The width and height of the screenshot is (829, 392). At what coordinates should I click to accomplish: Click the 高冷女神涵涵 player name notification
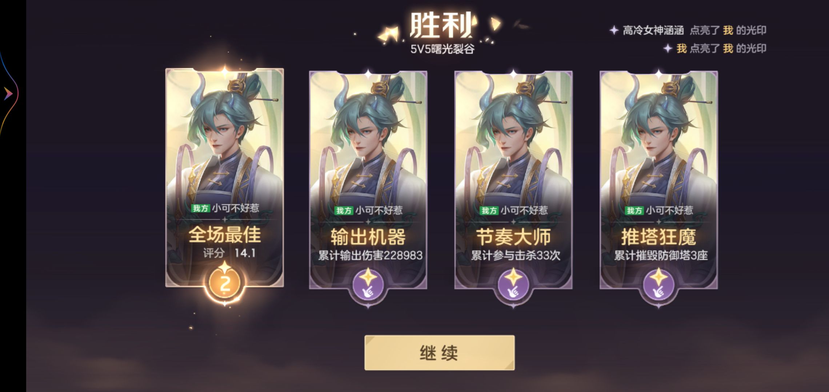coord(653,30)
